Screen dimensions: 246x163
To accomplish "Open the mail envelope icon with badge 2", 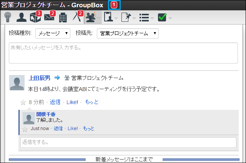I will 50,16.
